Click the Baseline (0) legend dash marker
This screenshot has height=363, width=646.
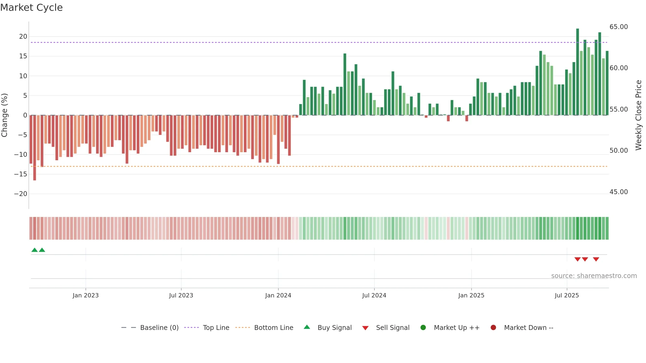coord(129,328)
